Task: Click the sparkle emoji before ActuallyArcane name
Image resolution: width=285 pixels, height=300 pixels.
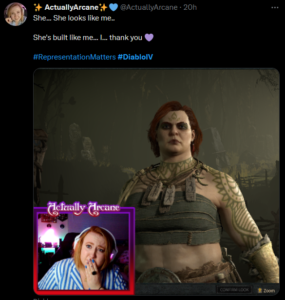Action: pyautogui.click(x=38, y=7)
